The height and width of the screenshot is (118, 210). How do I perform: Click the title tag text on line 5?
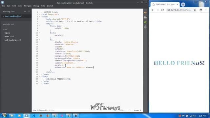pos(74,21)
